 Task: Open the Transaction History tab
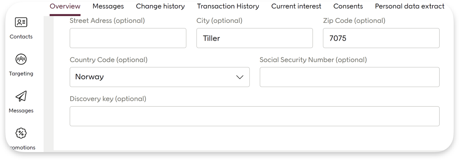tap(228, 6)
